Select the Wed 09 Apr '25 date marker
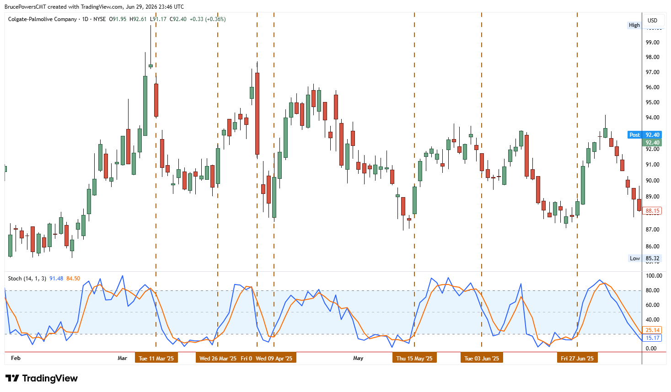This screenshot has height=392, width=671. [274, 358]
